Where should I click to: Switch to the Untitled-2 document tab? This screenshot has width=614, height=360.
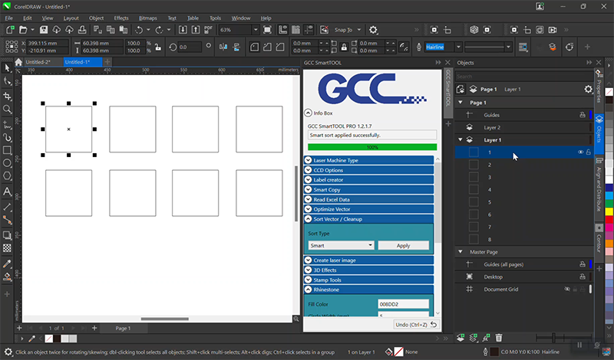(x=37, y=61)
